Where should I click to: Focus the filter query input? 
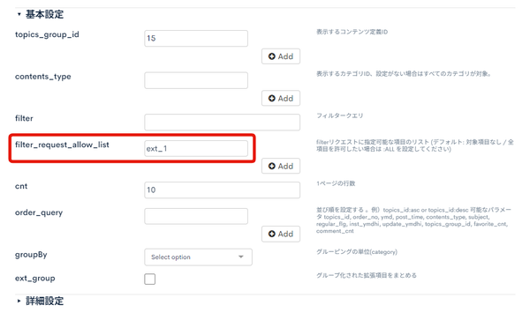tap(222, 122)
